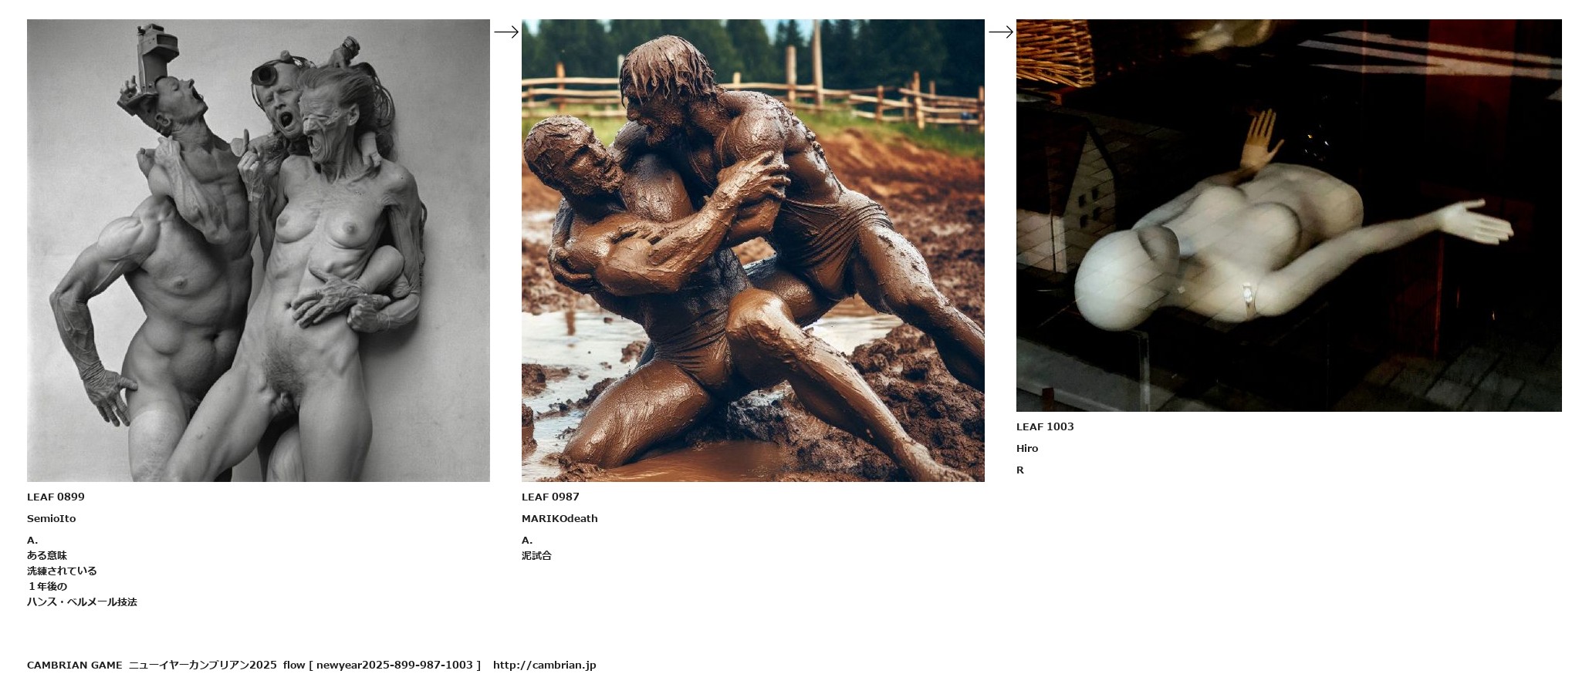
Task: Click the http://cambrian.jp URL in footer
Action: (x=545, y=665)
